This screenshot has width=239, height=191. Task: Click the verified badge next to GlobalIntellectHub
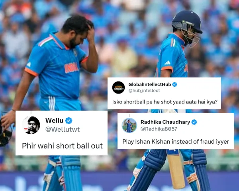click(x=174, y=84)
